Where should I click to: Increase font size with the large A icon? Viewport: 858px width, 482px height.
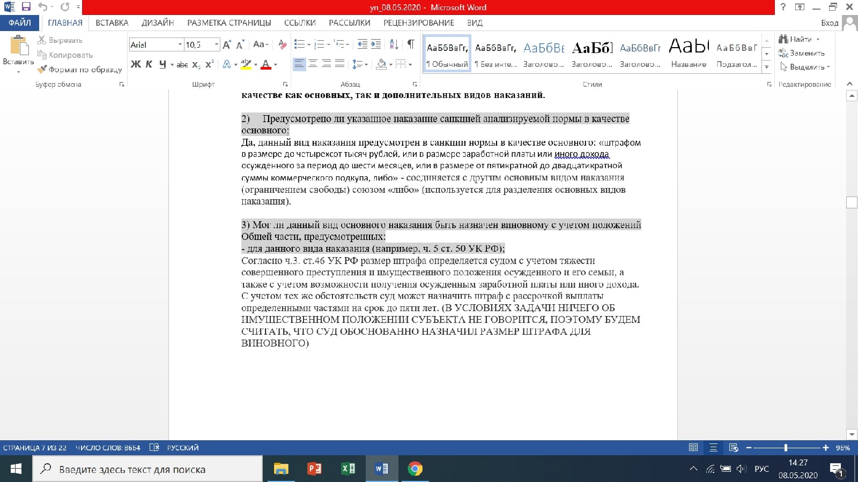[x=227, y=44]
